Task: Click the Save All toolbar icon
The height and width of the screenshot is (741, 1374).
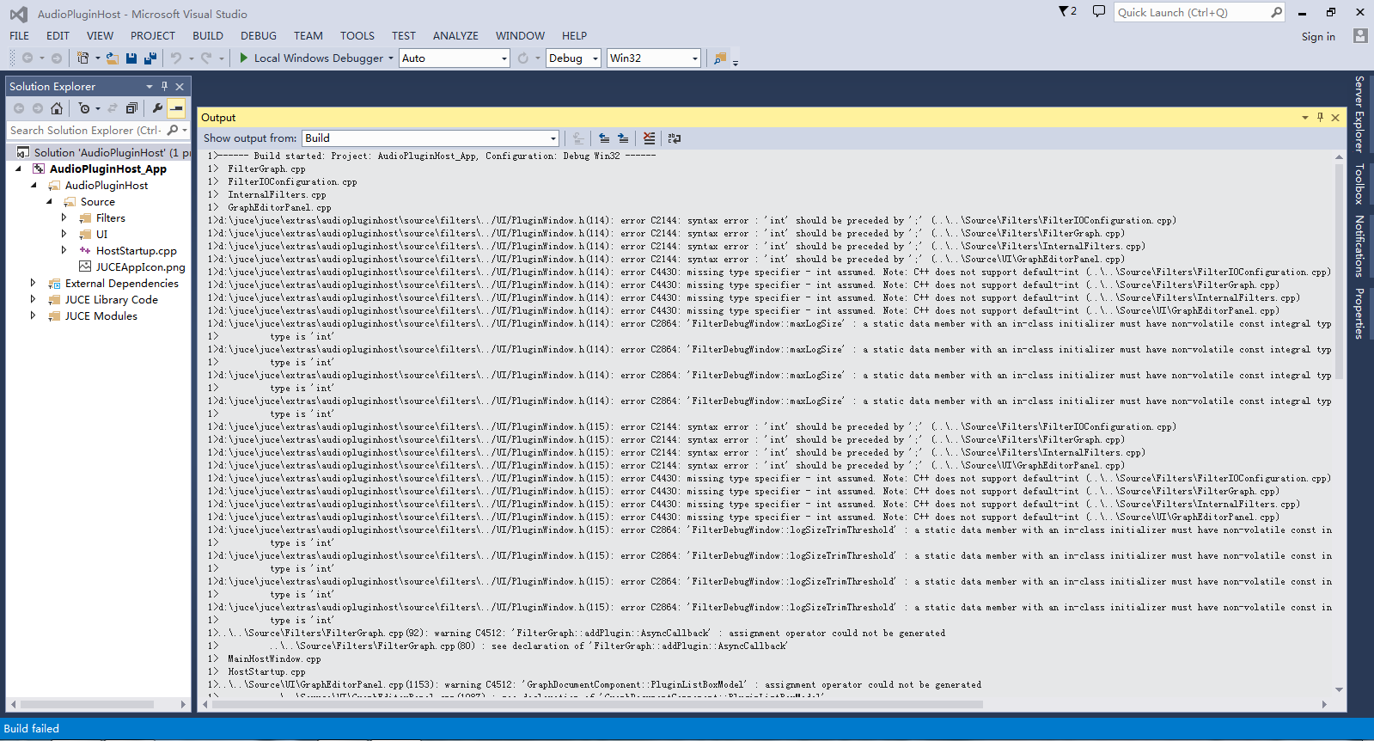Action: pos(150,58)
